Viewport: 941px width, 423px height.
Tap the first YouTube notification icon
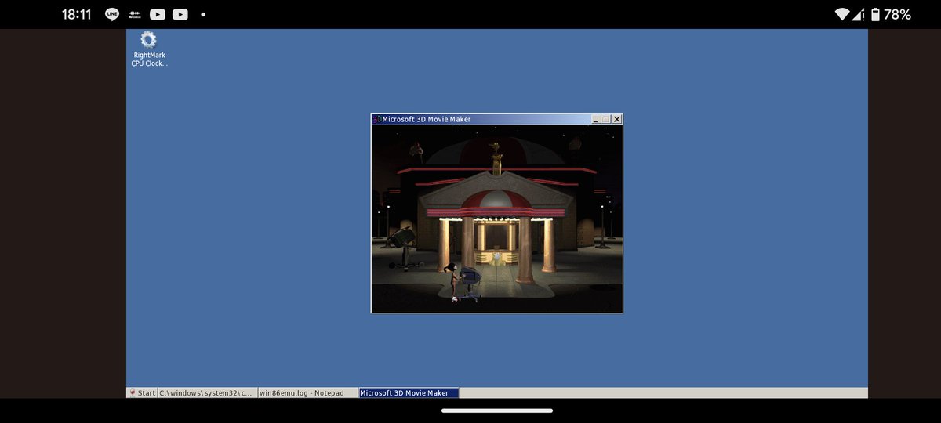[x=158, y=14]
